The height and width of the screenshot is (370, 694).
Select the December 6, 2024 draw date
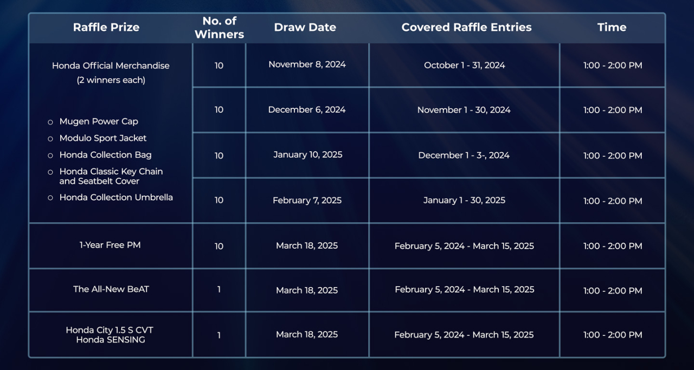coord(307,109)
